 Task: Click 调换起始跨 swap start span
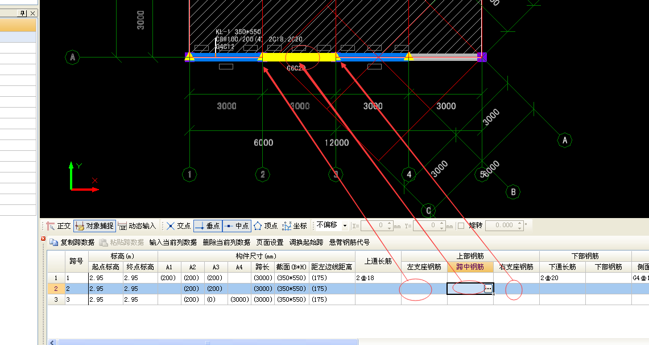[306, 243]
